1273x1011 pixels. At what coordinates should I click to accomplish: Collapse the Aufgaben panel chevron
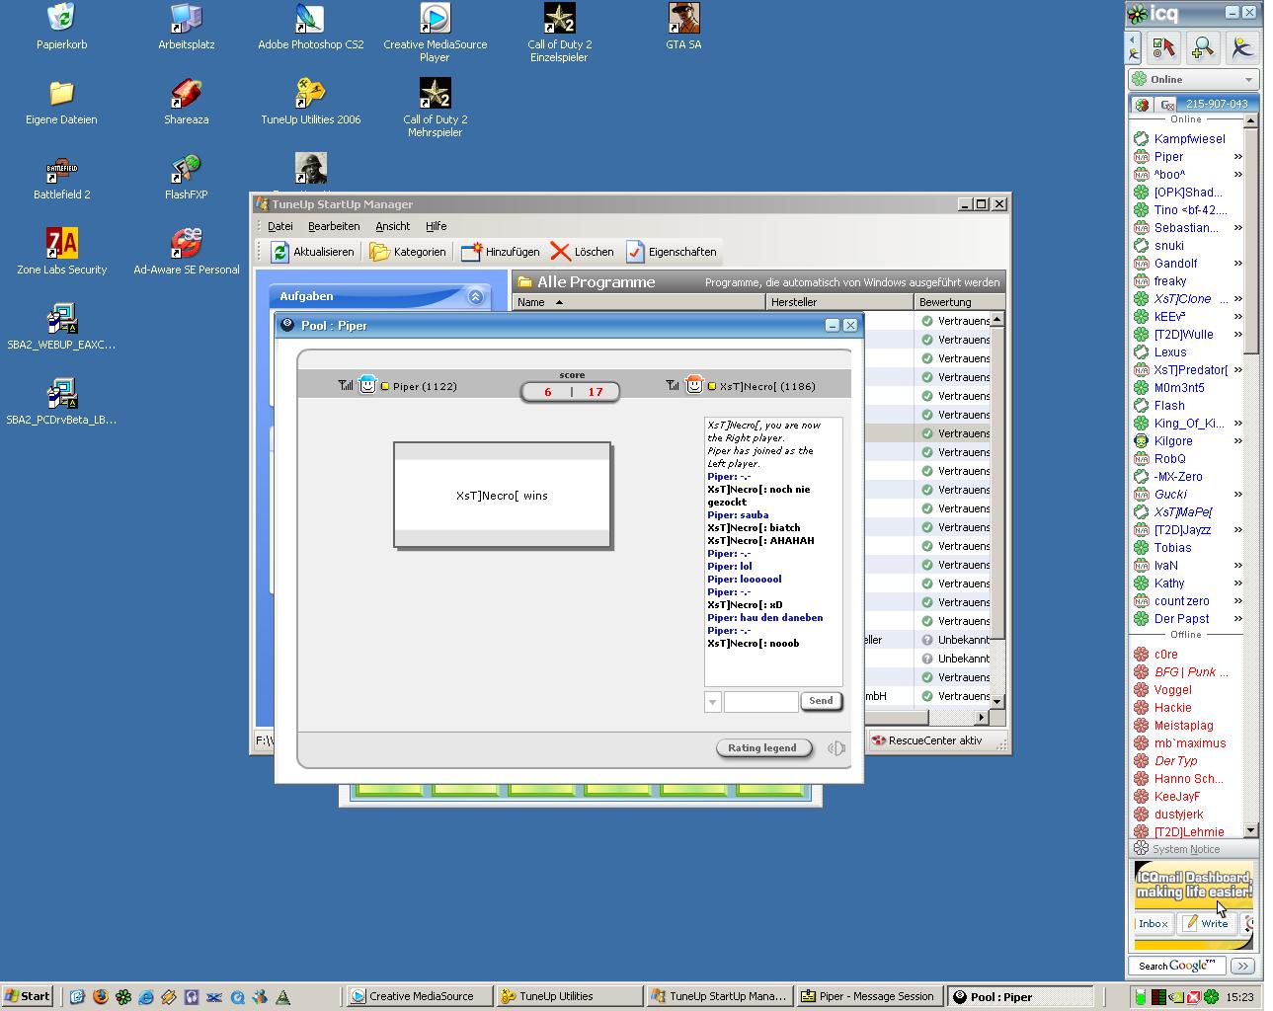coord(475,296)
